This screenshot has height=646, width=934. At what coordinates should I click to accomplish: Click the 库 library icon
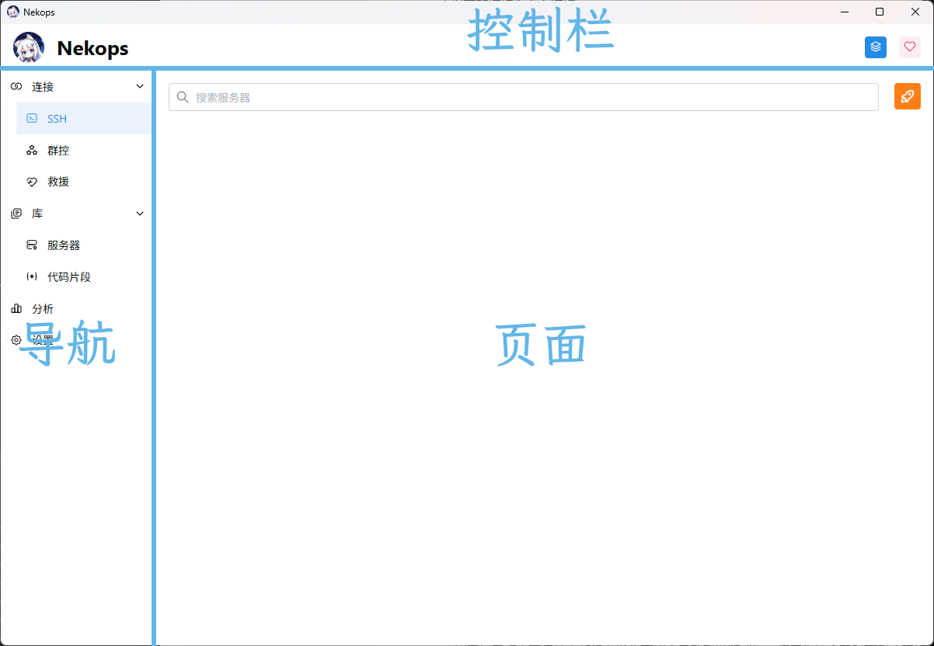click(x=16, y=214)
